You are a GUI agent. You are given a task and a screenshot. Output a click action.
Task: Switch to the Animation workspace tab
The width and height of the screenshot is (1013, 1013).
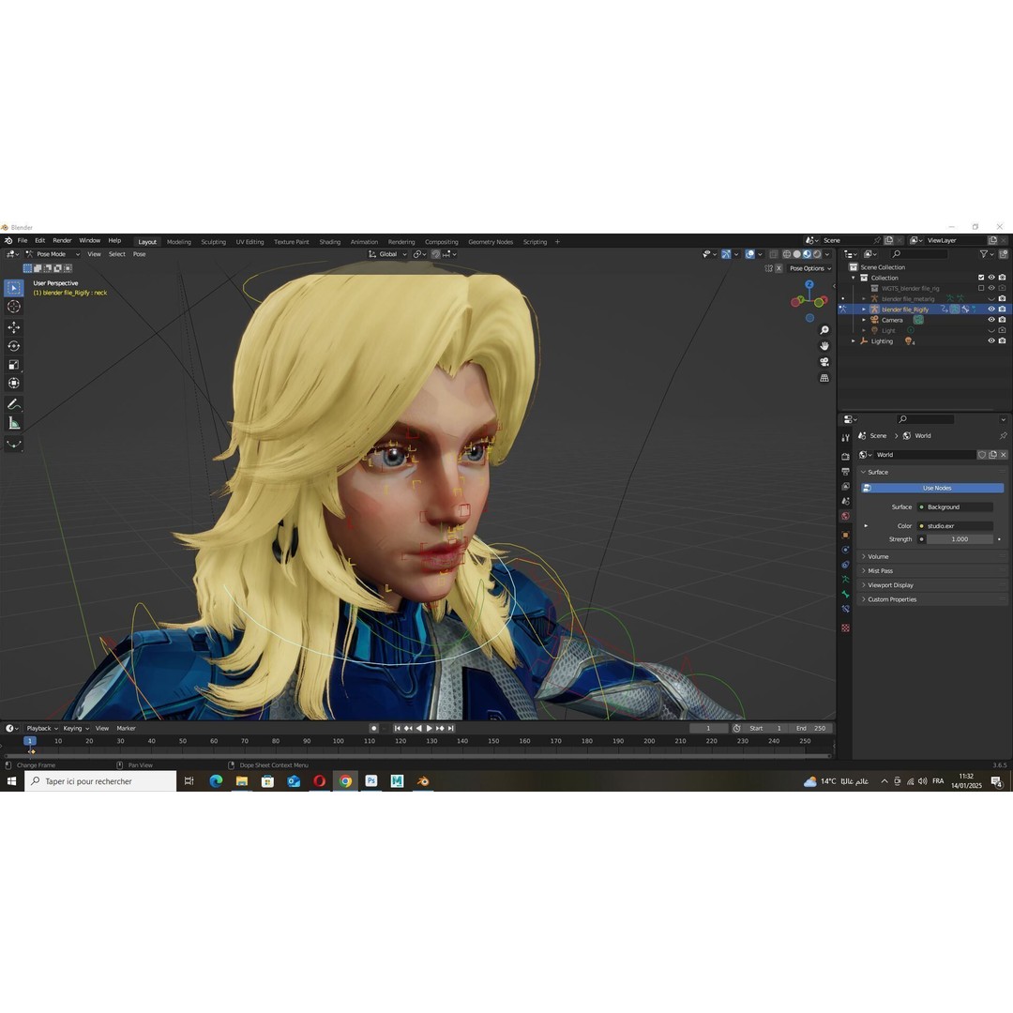[x=364, y=242]
